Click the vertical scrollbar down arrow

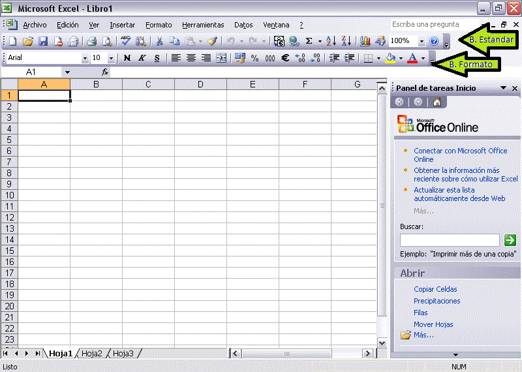382,343
